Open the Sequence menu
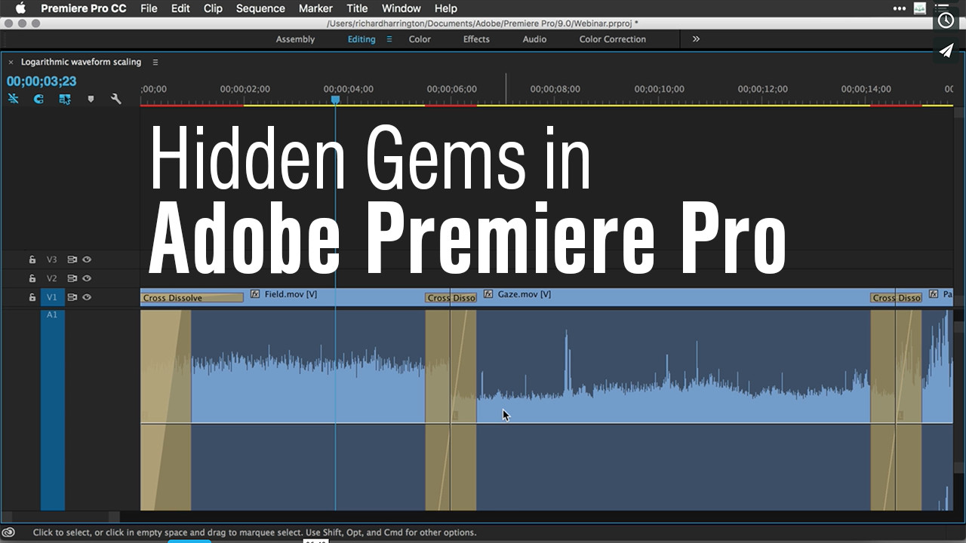Image resolution: width=966 pixels, height=543 pixels. point(260,8)
